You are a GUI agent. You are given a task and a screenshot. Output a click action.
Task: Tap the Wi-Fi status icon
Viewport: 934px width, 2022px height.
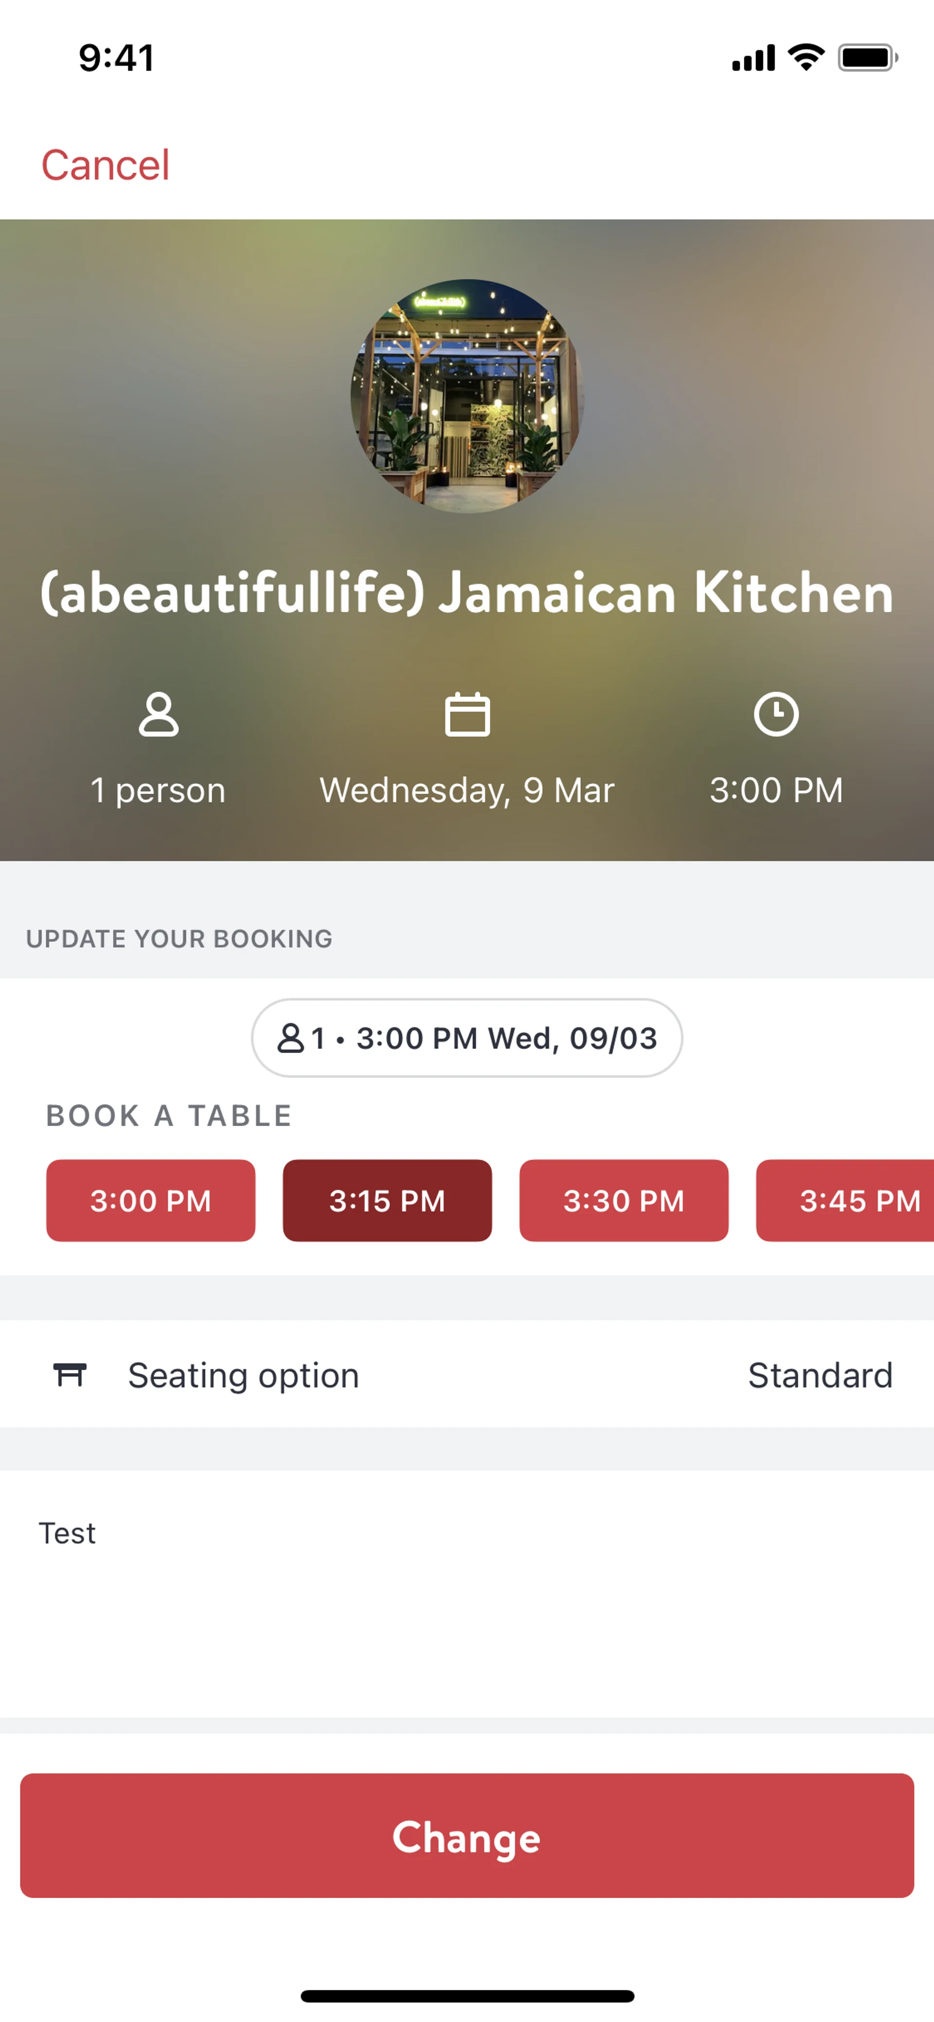(806, 57)
